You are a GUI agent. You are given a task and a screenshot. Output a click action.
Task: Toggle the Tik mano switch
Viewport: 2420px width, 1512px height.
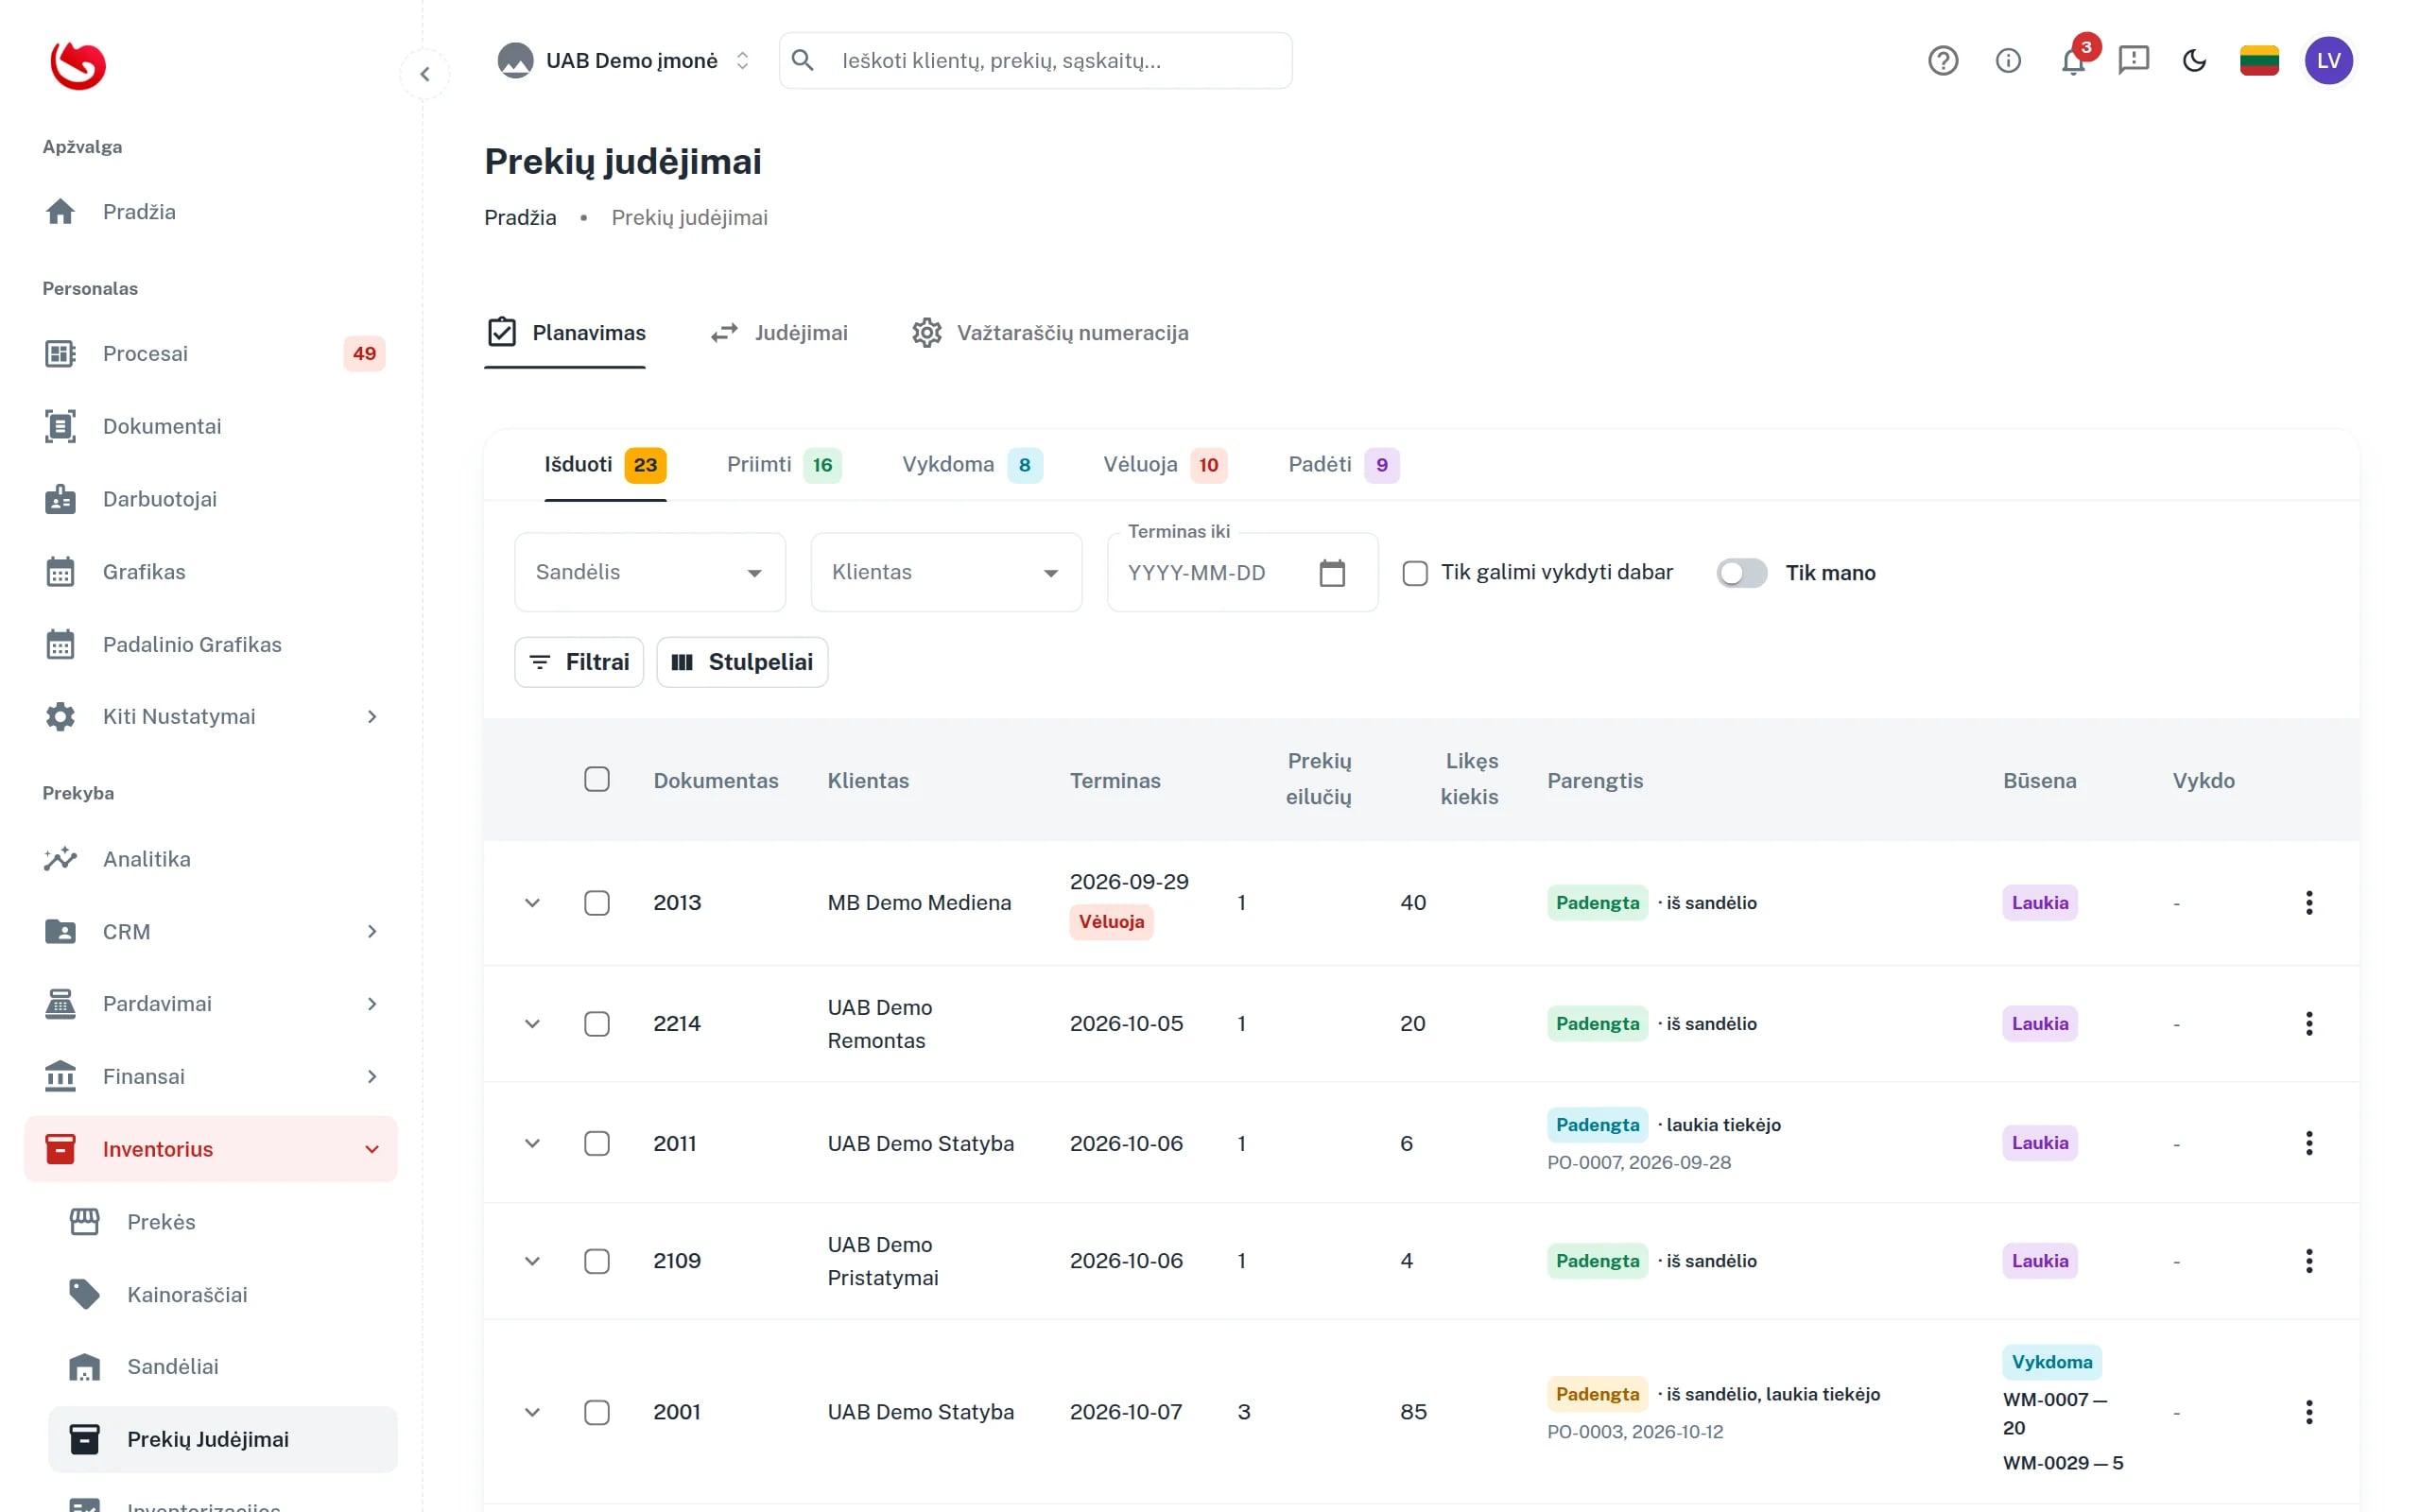pos(1741,573)
